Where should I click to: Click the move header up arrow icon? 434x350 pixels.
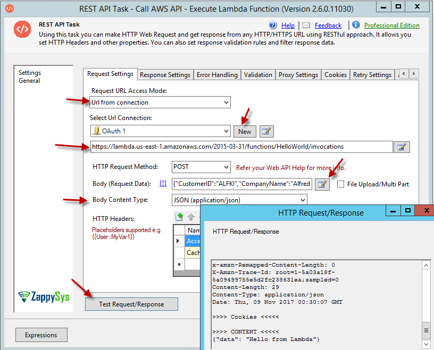click(x=191, y=217)
